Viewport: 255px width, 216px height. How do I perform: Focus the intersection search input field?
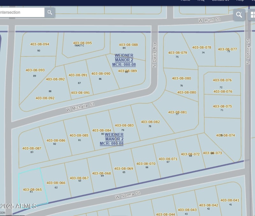coord(22,12)
